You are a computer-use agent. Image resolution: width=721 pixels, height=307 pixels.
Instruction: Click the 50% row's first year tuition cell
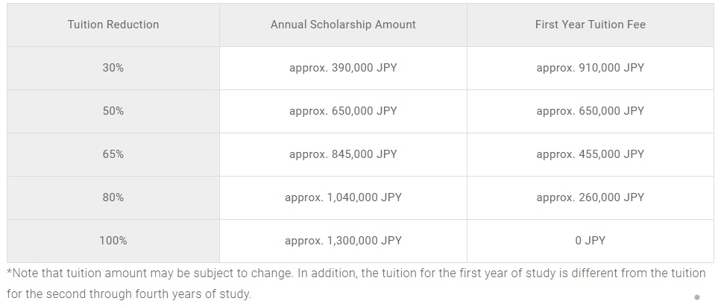[x=590, y=111]
